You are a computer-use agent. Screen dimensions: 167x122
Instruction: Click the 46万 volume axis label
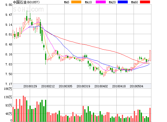tap(9, 114)
